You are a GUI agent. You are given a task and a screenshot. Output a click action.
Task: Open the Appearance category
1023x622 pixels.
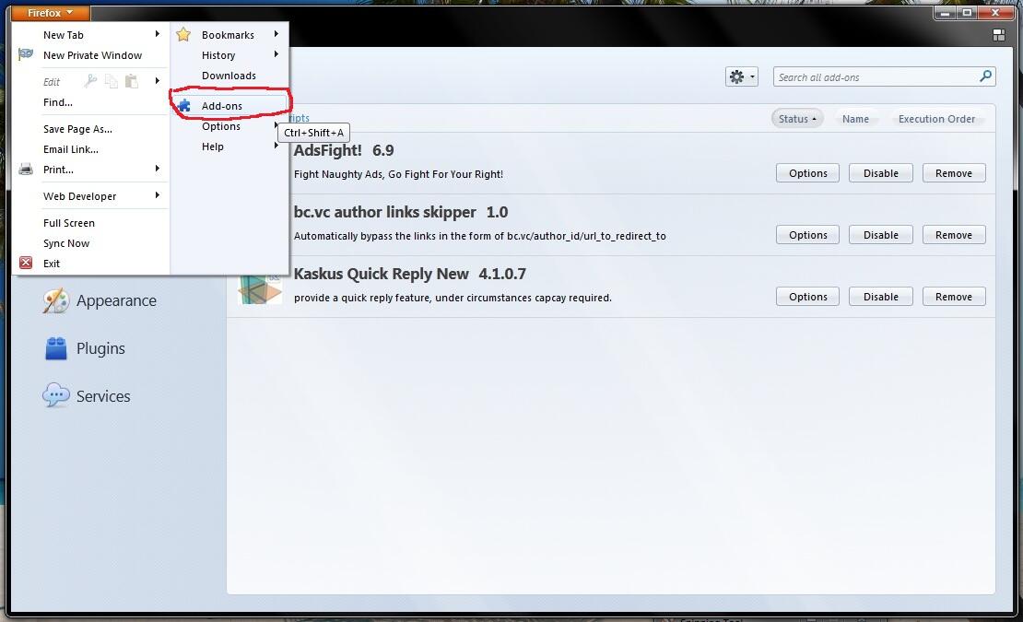100,300
